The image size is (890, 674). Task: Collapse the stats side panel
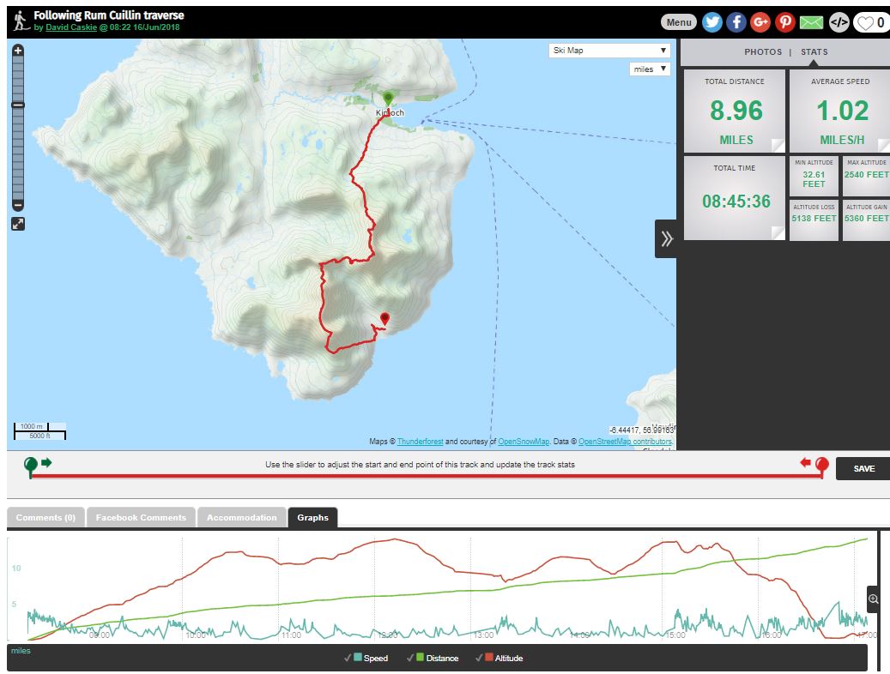[x=666, y=238]
